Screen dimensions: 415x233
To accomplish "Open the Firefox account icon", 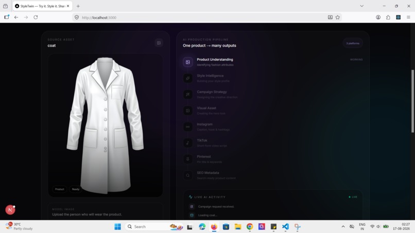I will [378, 17].
